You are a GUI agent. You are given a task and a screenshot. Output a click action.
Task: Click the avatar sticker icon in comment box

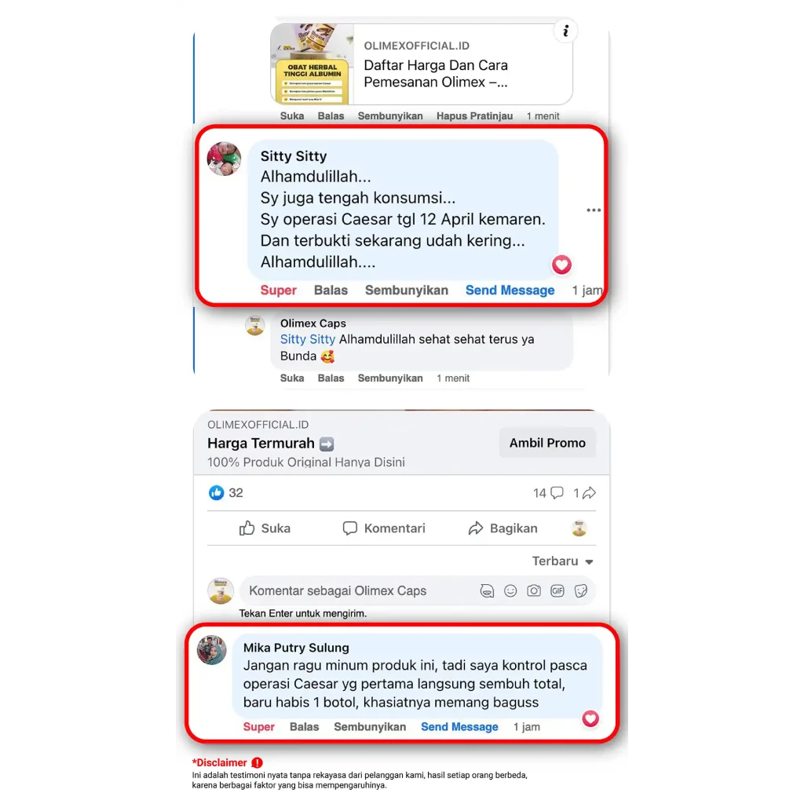click(487, 590)
